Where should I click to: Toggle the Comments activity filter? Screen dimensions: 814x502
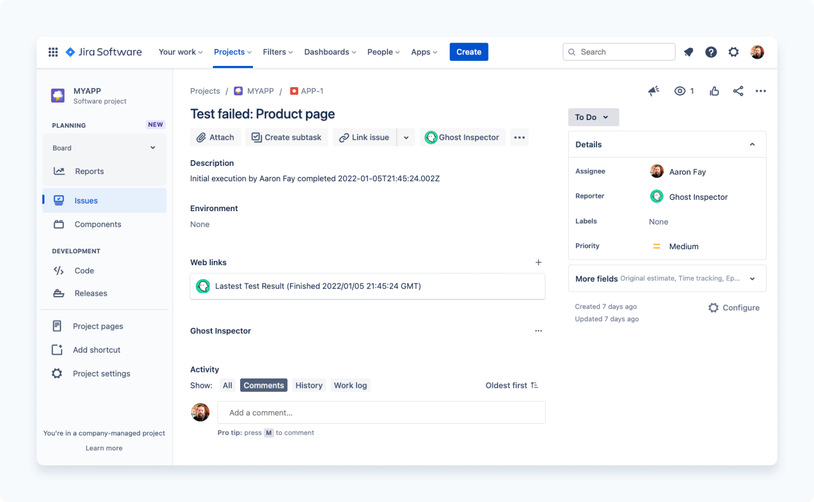coord(264,385)
